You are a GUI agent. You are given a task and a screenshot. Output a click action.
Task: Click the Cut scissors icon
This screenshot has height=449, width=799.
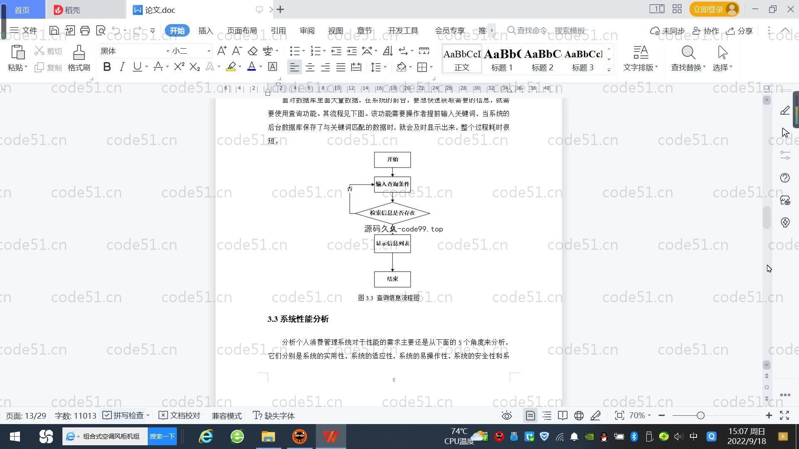coord(40,51)
